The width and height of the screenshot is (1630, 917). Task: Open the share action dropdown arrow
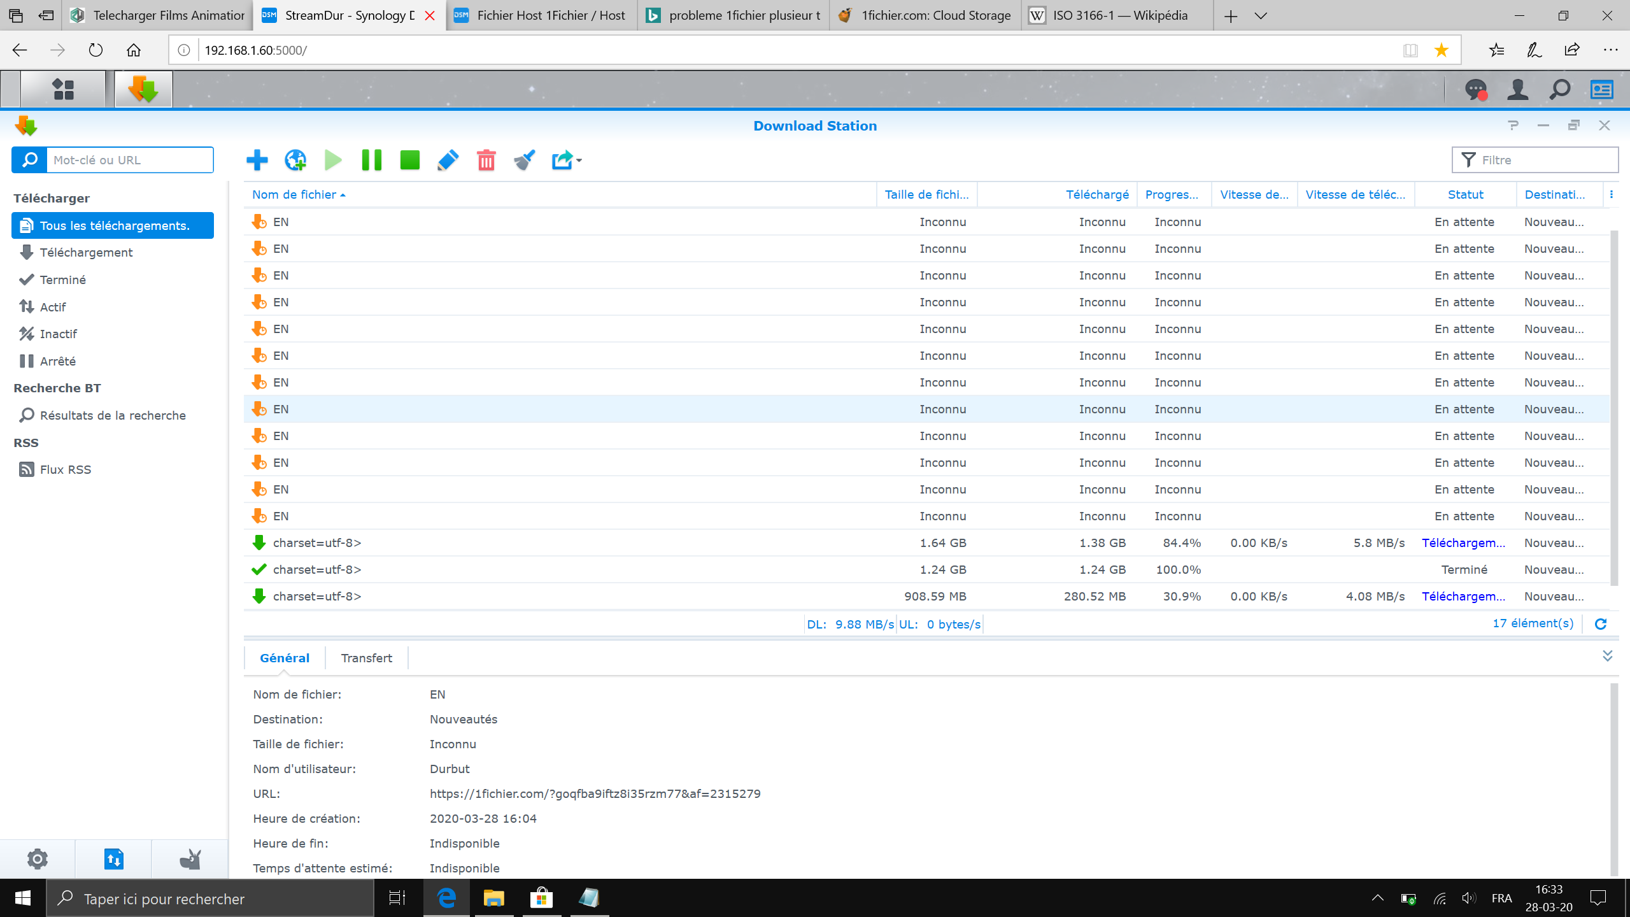tap(579, 160)
